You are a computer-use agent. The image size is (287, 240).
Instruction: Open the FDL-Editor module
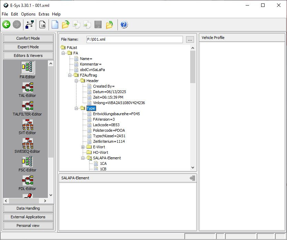[x=28, y=183]
